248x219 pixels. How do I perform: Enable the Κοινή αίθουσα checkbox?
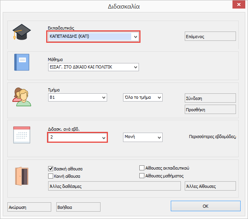click(50, 176)
